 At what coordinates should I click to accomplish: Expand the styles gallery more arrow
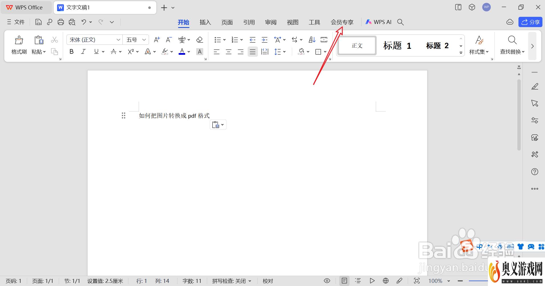[461, 53]
